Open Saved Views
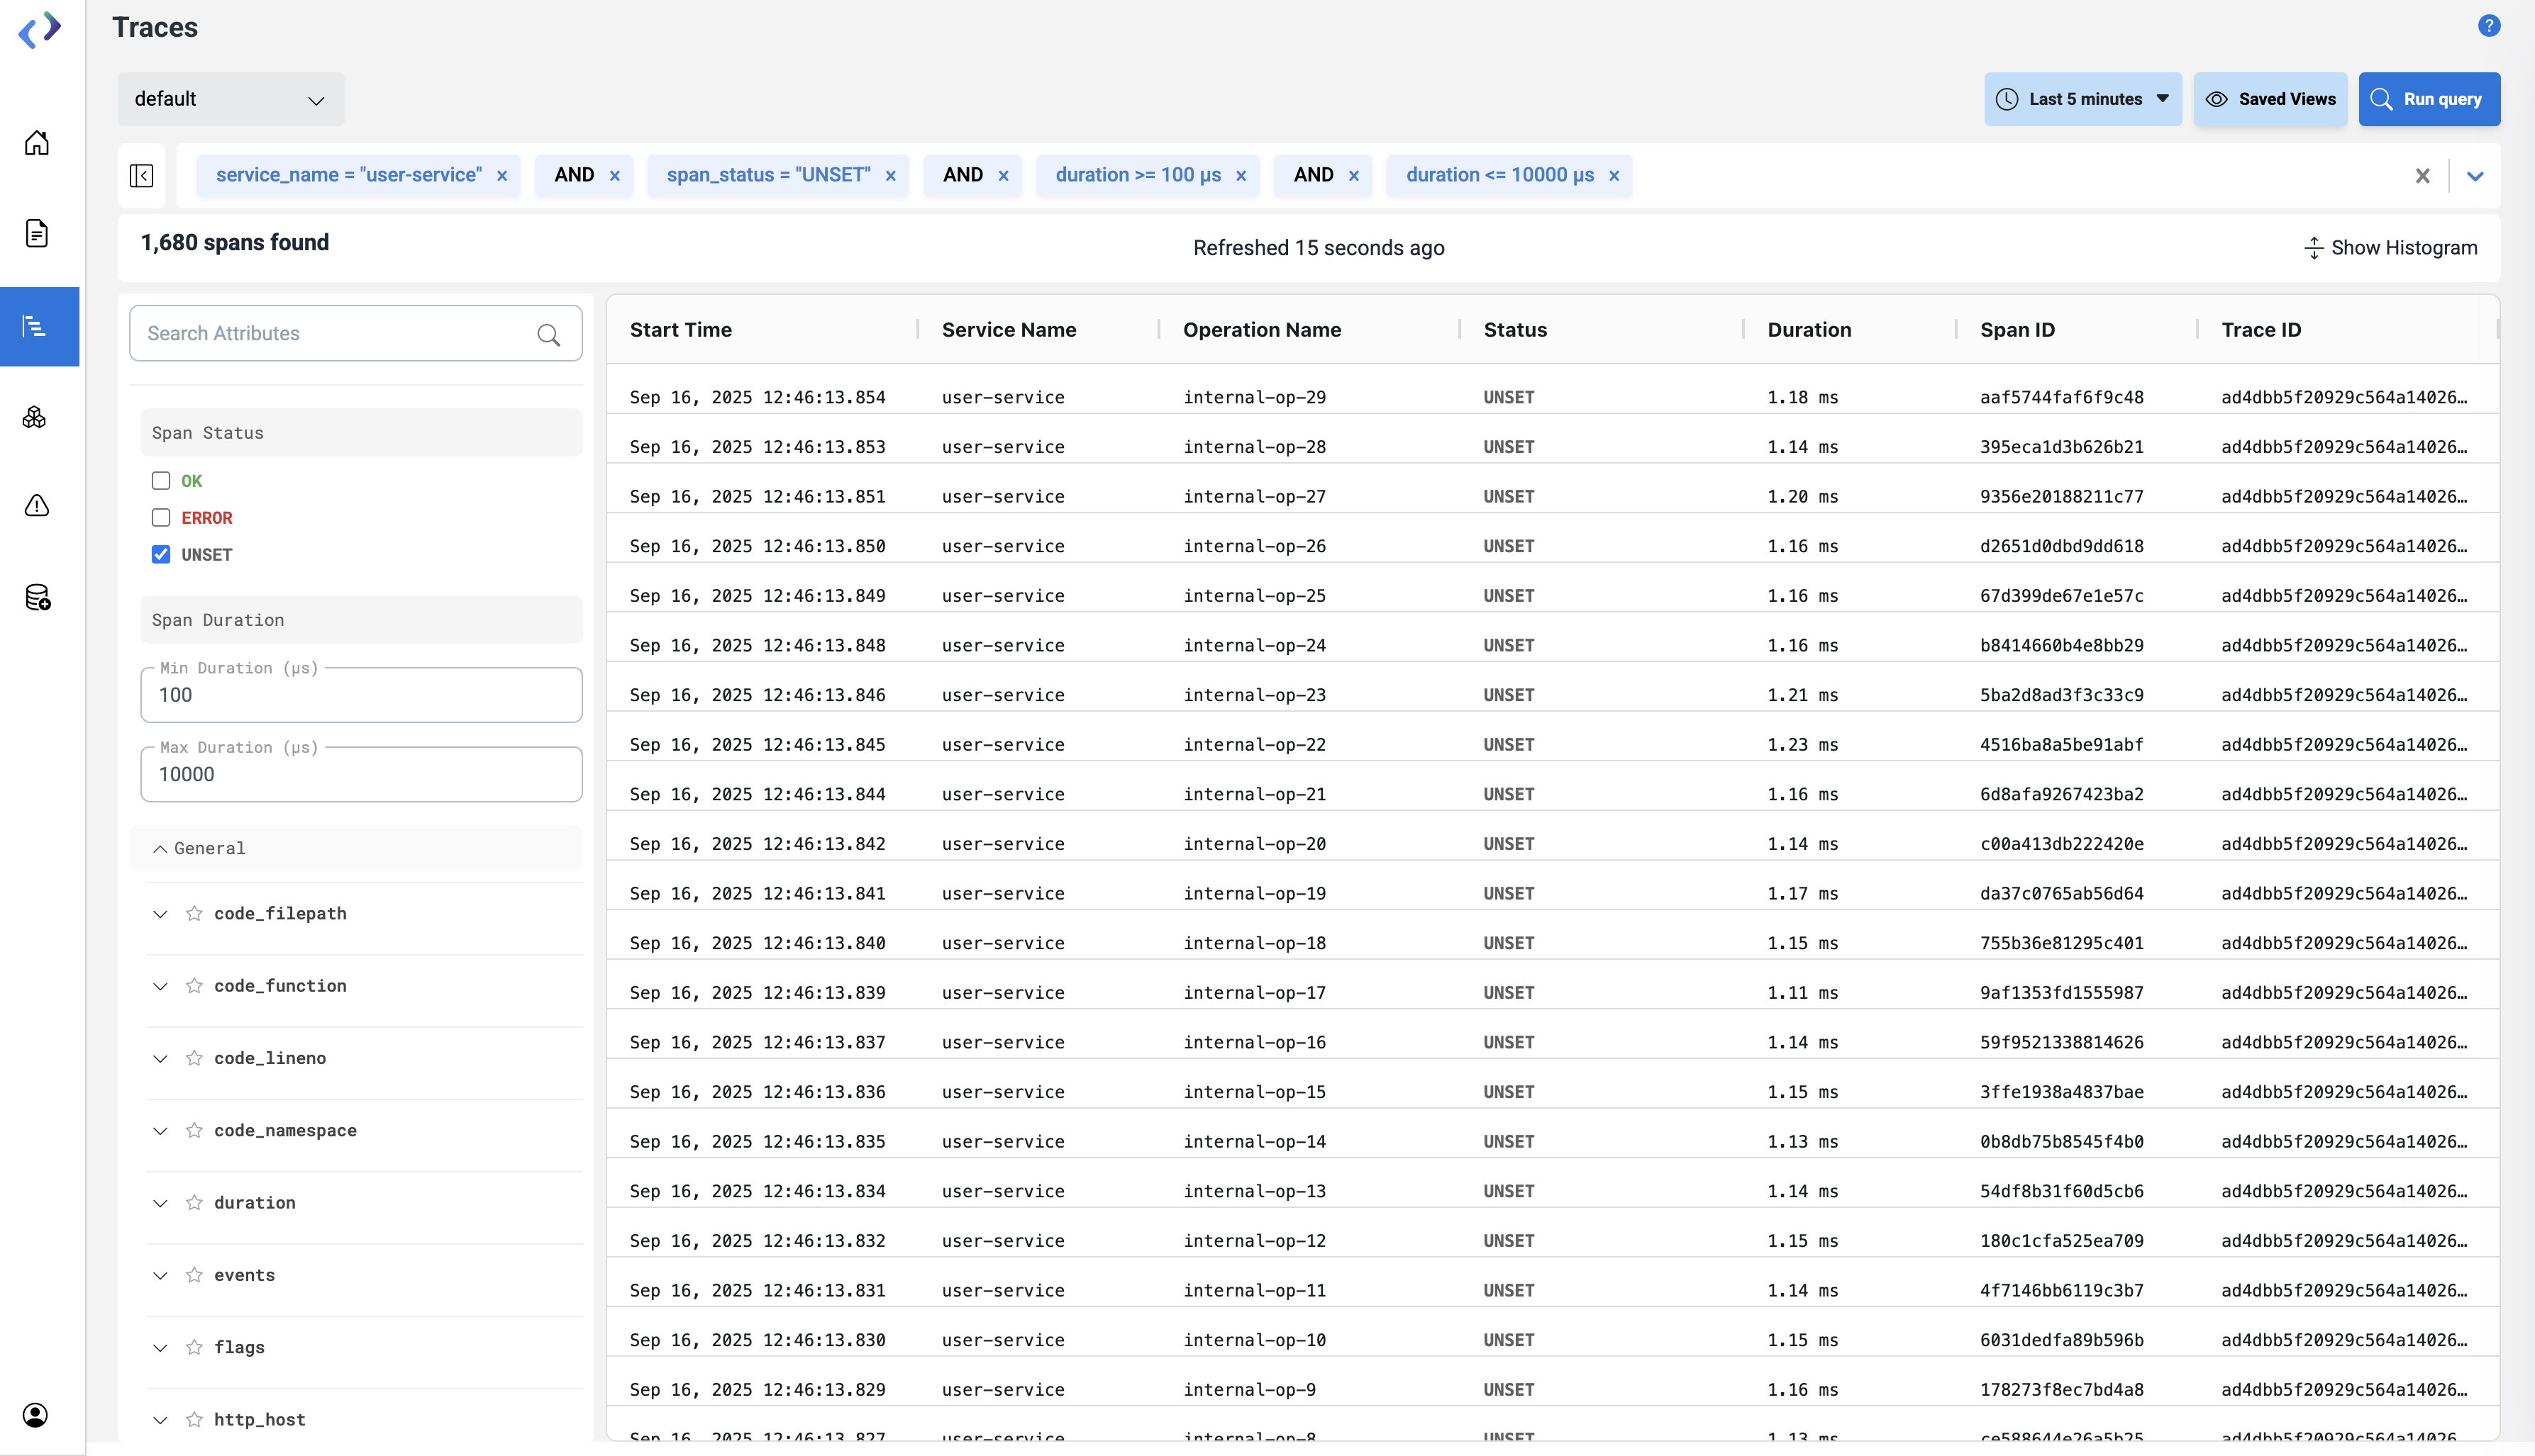 (2271, 99)
